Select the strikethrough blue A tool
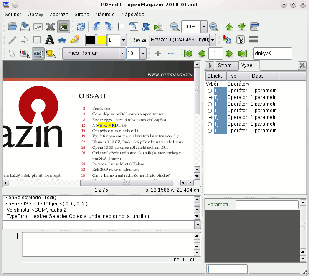The height and width of the screenshot is (276, 309). (x=62, y=40)
